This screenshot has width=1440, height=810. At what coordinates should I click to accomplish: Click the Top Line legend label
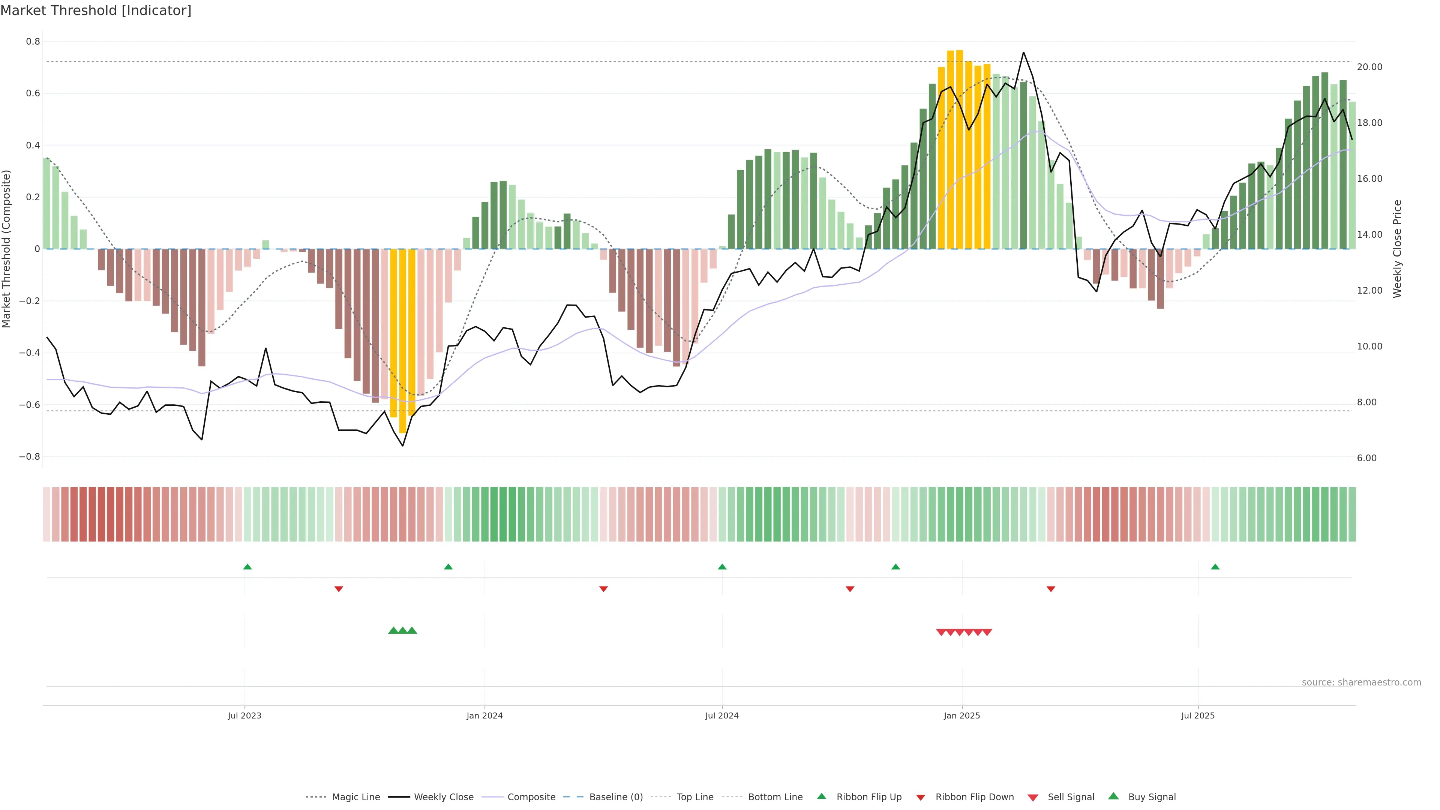(x=695, y=797)
